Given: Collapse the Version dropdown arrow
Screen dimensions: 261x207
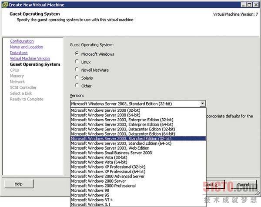Looking at the screenshot, I should tap(202, 103).
